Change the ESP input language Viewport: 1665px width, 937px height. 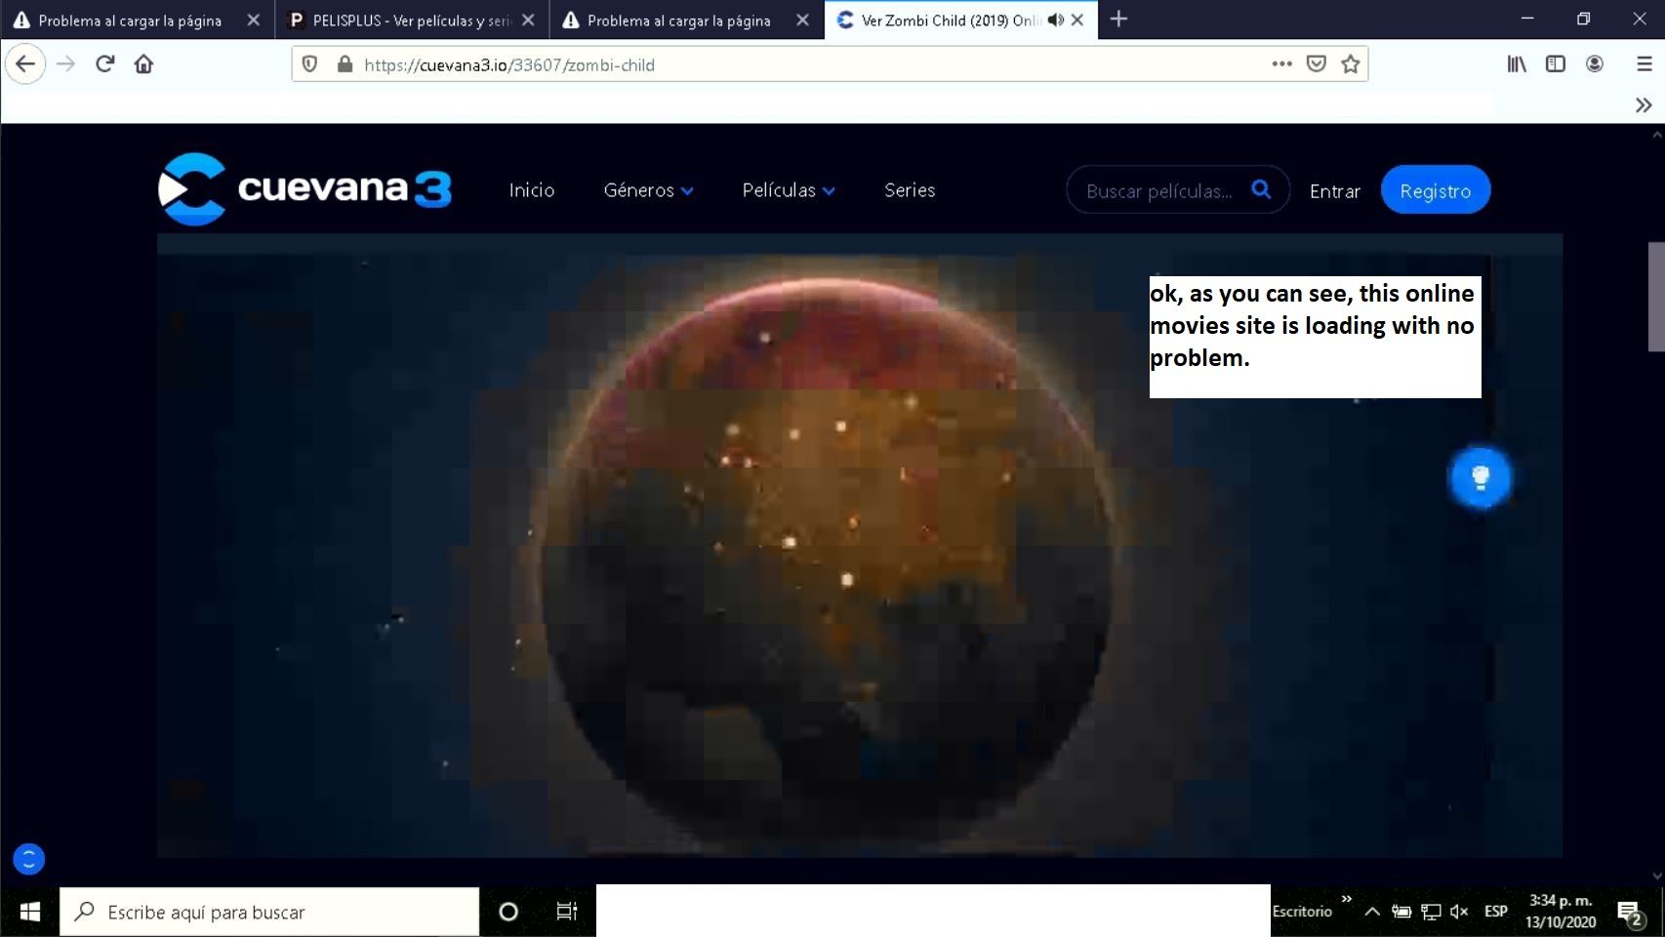pyautogui.click(x=1495, y=912)
